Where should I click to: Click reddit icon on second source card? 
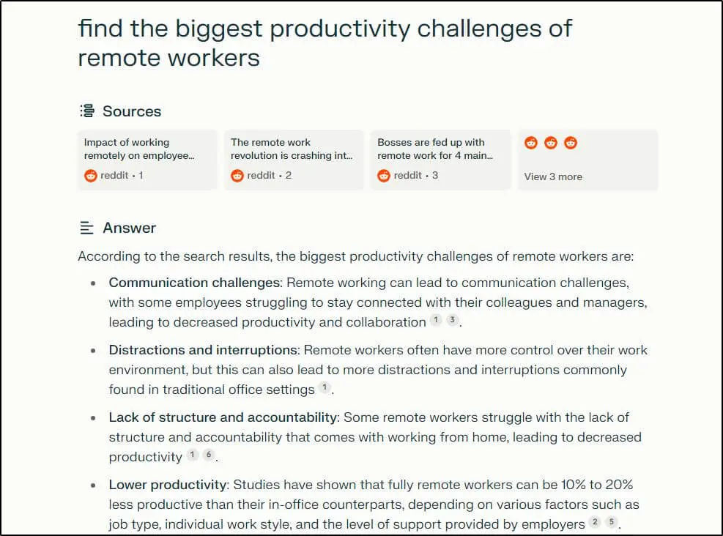click(x=237, y=176)
